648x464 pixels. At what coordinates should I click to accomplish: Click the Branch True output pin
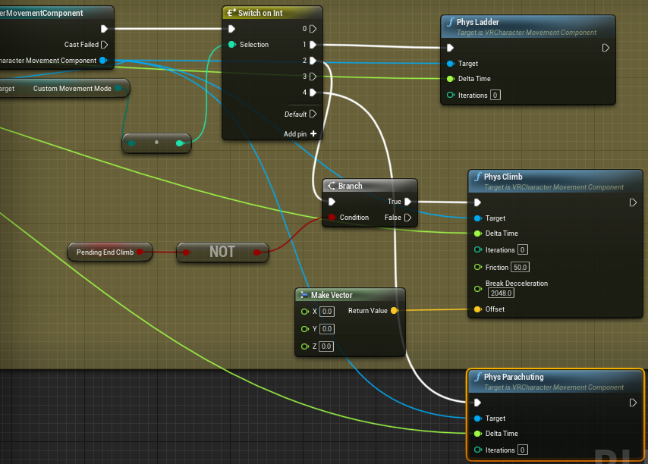coord(408,202)
